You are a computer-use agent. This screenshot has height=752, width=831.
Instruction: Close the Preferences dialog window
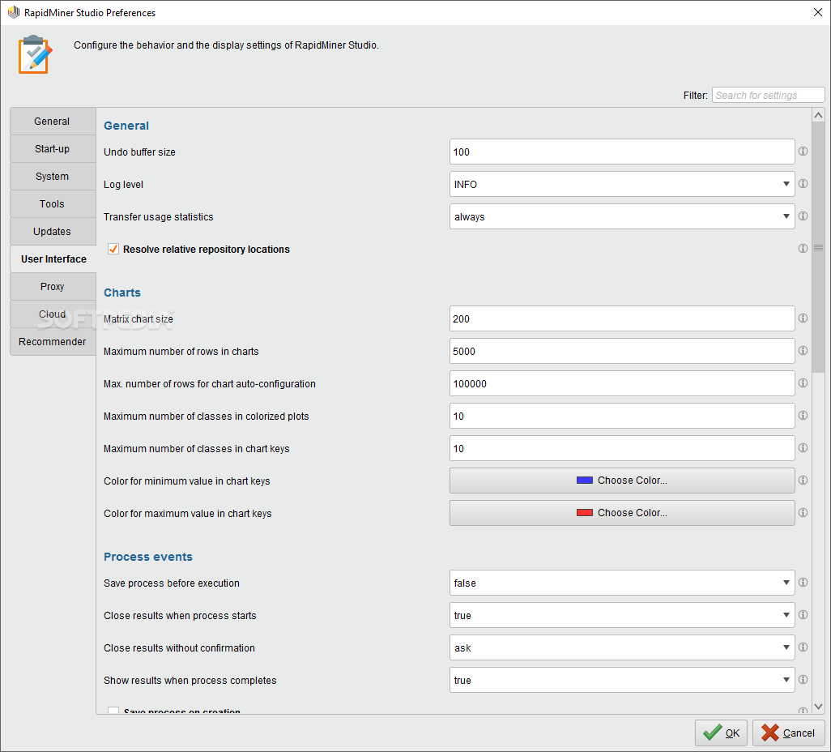point(818,12)
